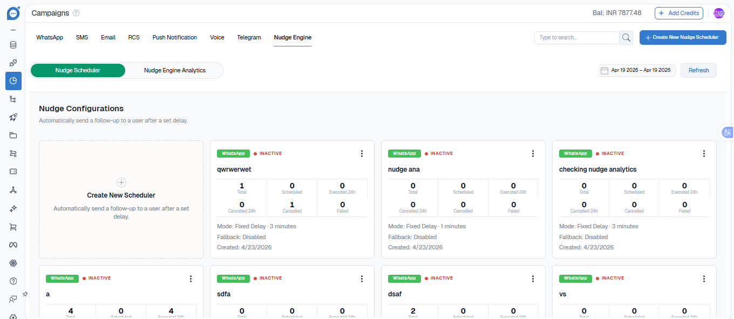734x319 pixels.
Task: Click the vs card title
Action: (x=562, y=294)
